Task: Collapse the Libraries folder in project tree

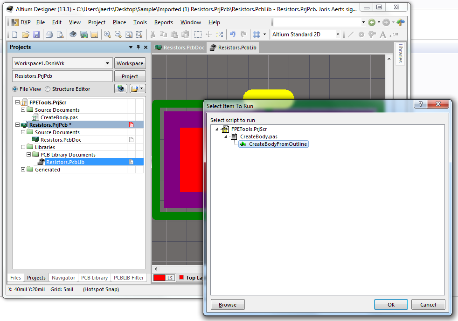Action: click(23, 147)
